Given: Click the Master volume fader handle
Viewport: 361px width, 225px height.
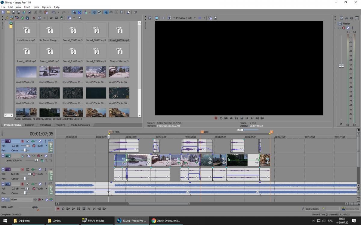Looking at the screenshot, I should [341, 66].
